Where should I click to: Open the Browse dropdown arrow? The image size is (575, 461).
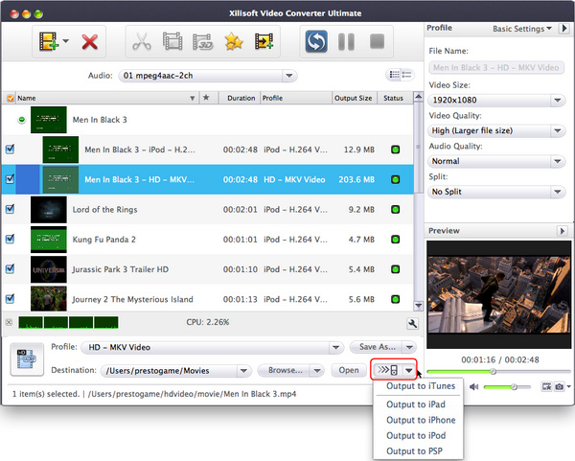click(317, 371)
